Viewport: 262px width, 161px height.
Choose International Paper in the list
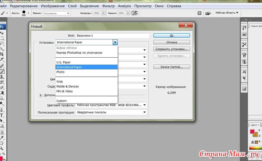[x=87, y=67]
